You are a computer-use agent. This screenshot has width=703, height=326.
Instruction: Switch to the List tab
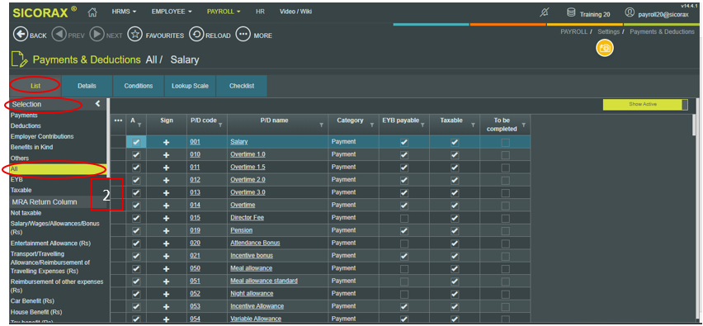click(x=35, y=86)
